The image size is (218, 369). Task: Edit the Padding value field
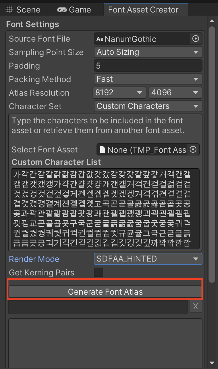pos(148,66)
